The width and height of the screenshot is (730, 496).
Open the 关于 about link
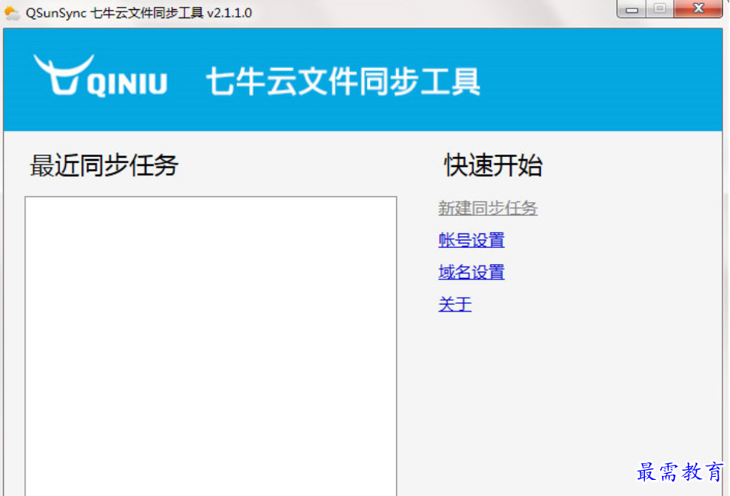tap(455, 305)
